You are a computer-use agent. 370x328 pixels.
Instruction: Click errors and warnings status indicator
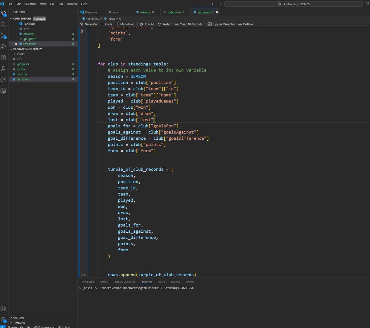[x=64, y=327]
